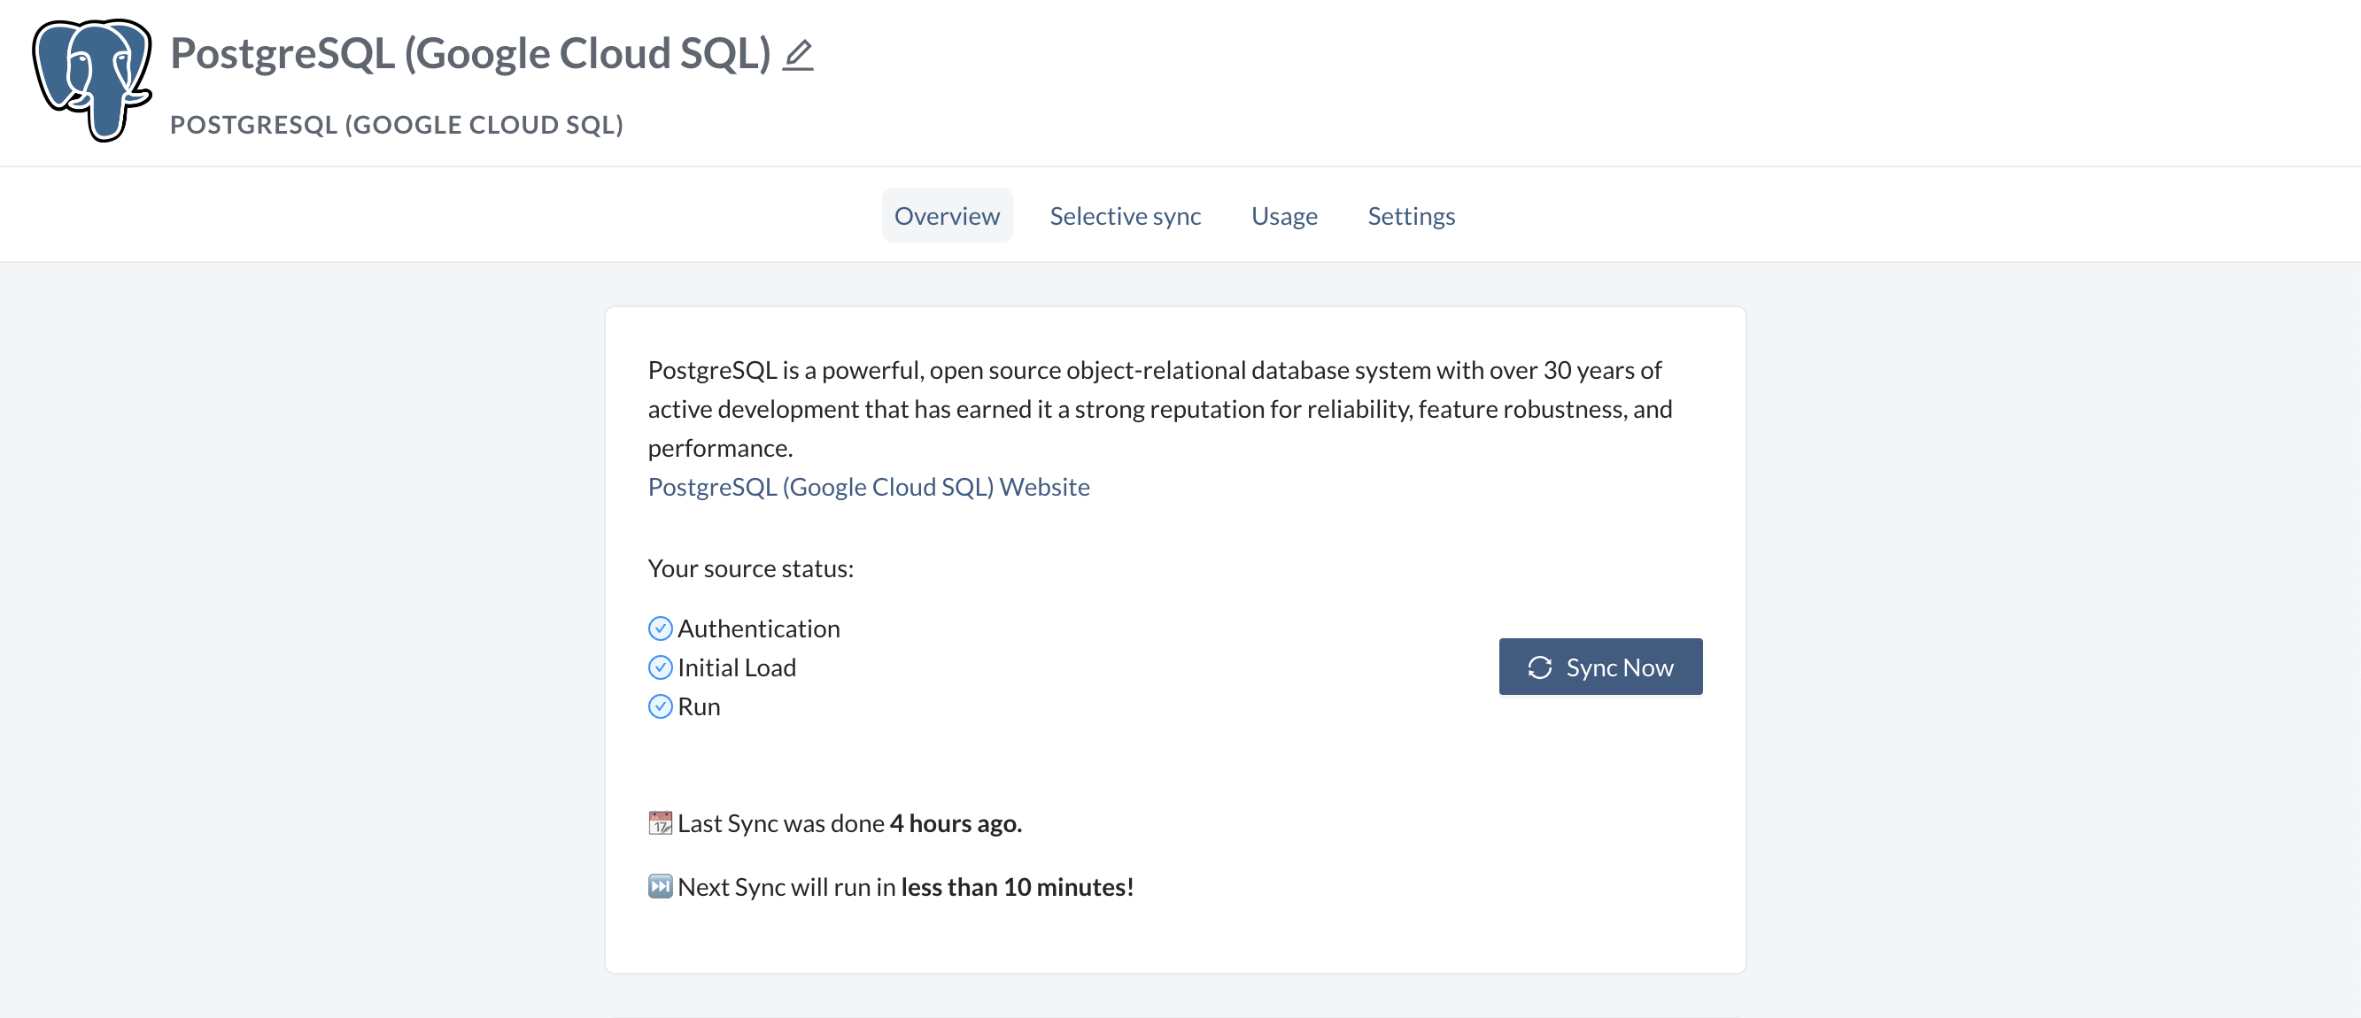This screenshot has height=1018, width=2361.
Task: Open the Usage tab
Action: click(1284, 215)
